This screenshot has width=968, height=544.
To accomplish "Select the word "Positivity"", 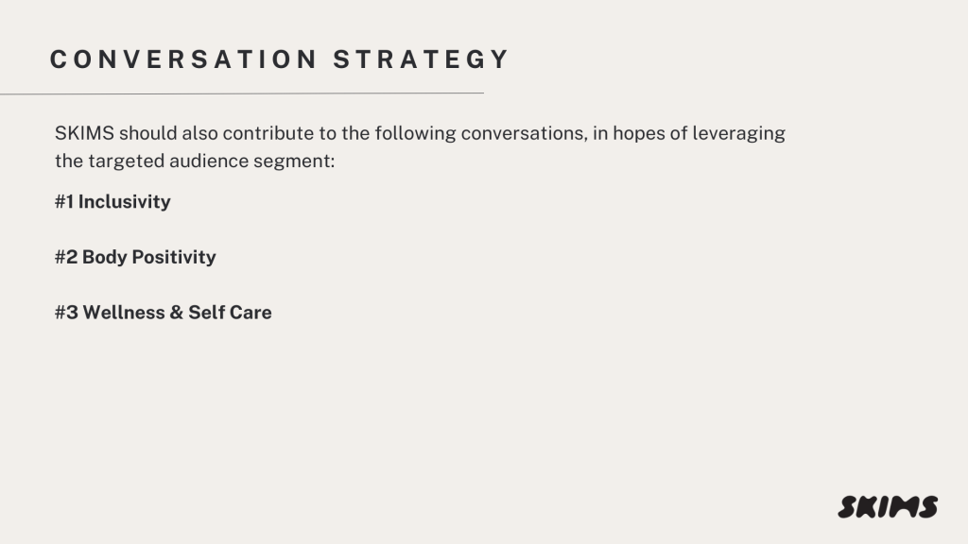I will click(x=174, y=257).
